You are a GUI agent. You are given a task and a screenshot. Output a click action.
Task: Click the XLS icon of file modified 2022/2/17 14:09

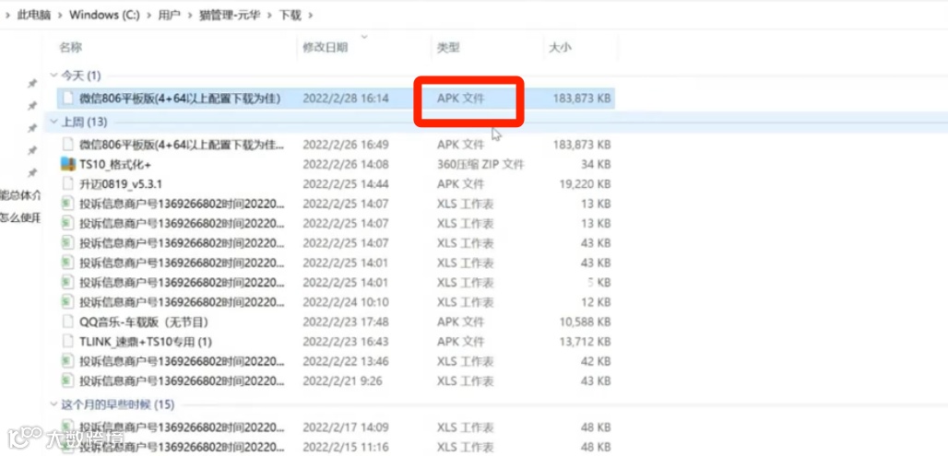(68, 427)
